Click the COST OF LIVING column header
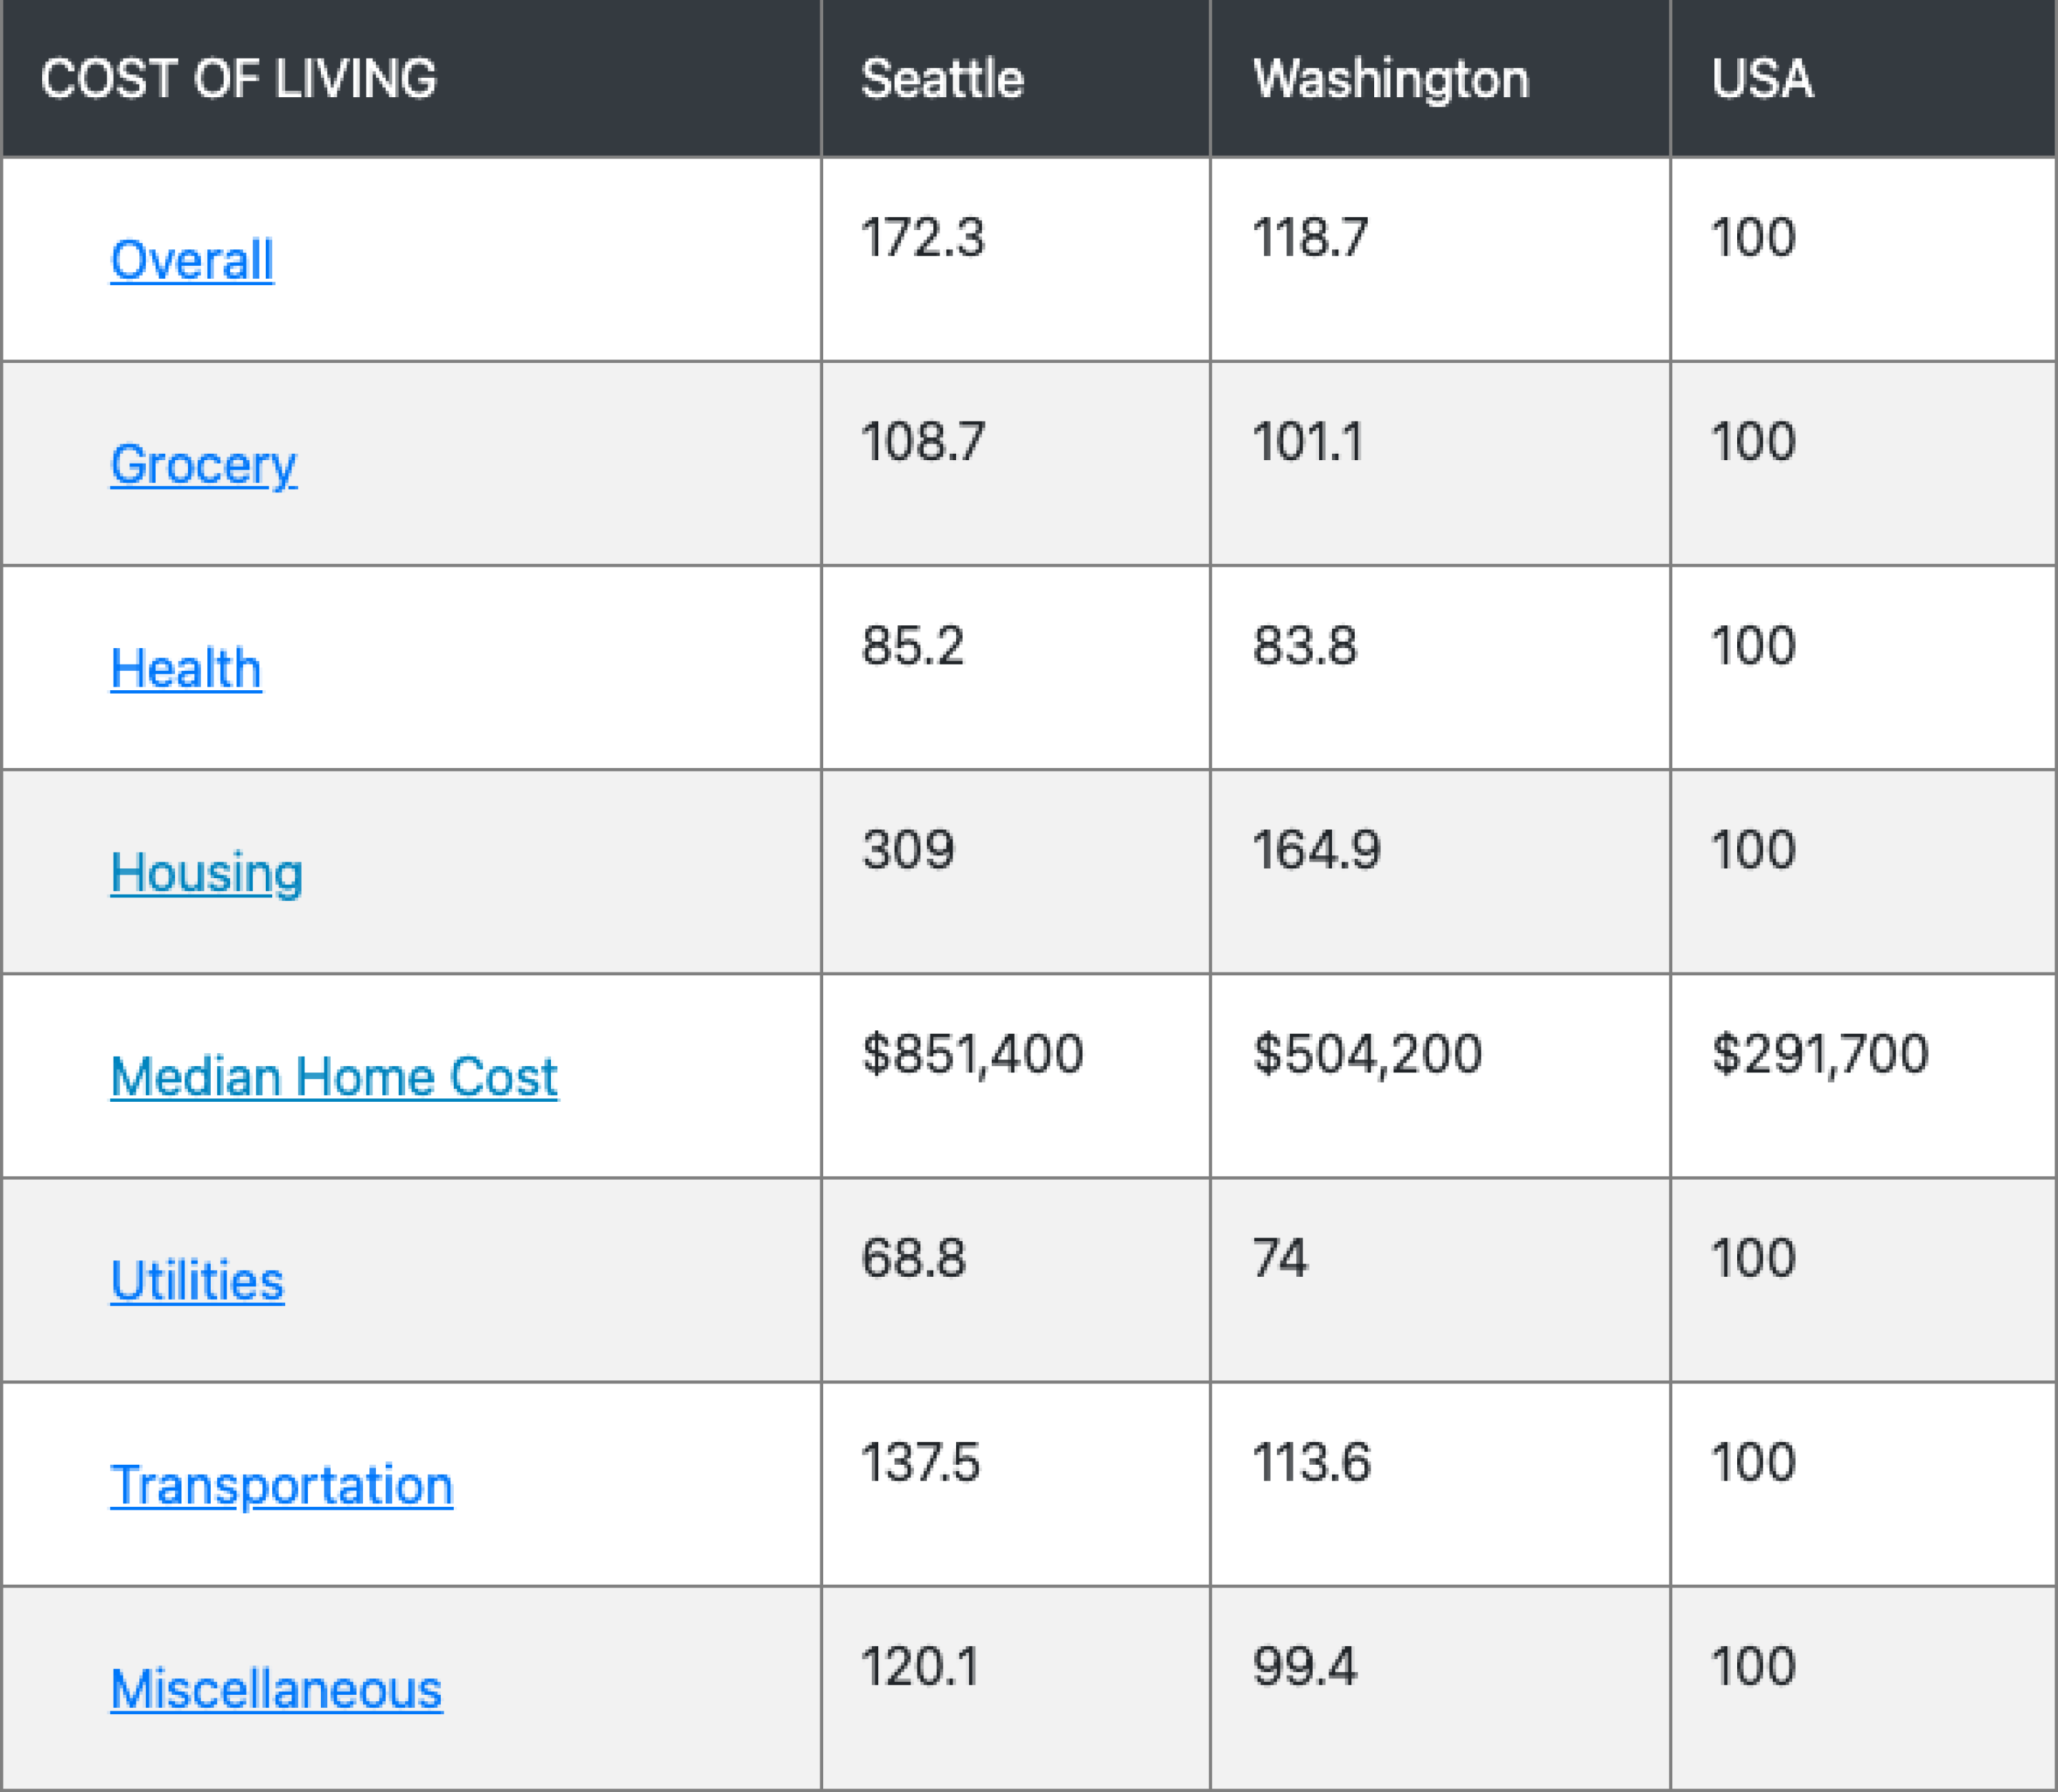This screenshot has width=2058, height=1792. (238, 78)
